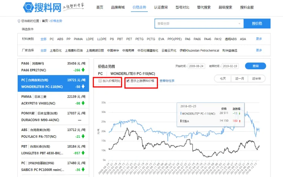Select 全部 in the 厂家选择 row
The height and width of the screenshot is (177, 283).
coord(44,50)
